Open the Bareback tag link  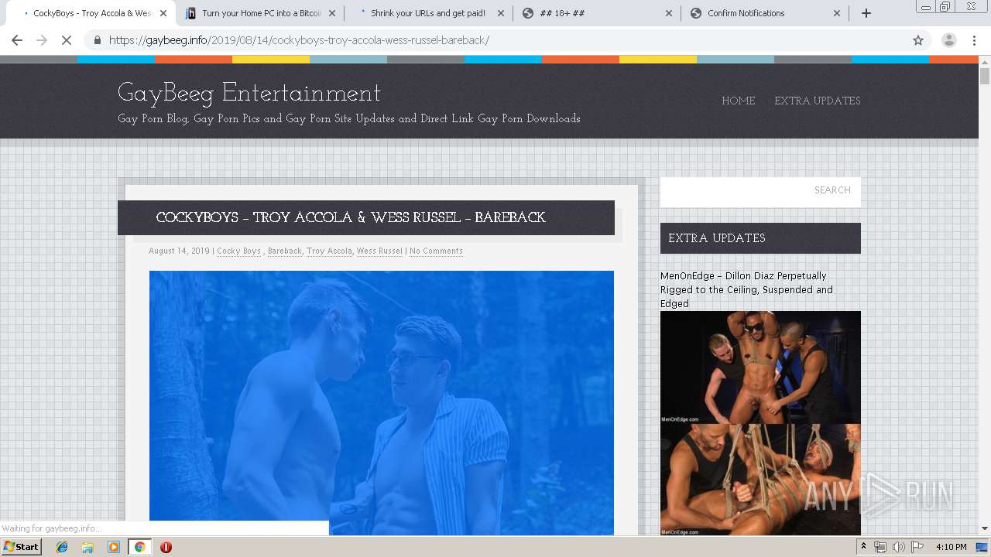coord(285,251)
